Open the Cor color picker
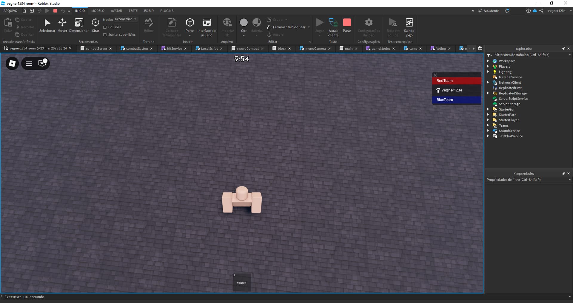This screenshot has height=303, width=573. (x=244, y=24)
